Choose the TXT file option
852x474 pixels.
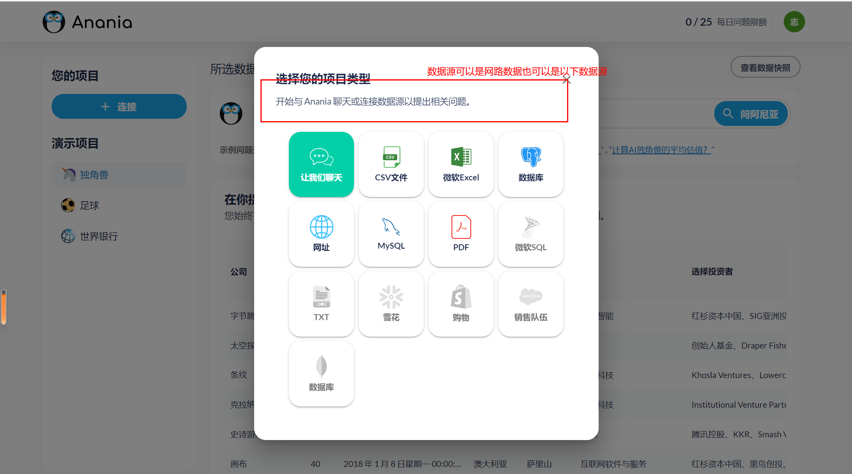click(x=321, y=304)
